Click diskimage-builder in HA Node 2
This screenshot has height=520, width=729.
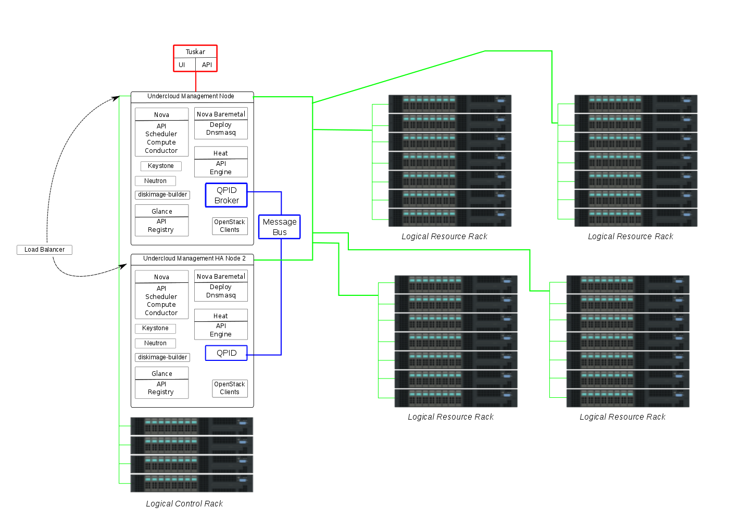162,357
